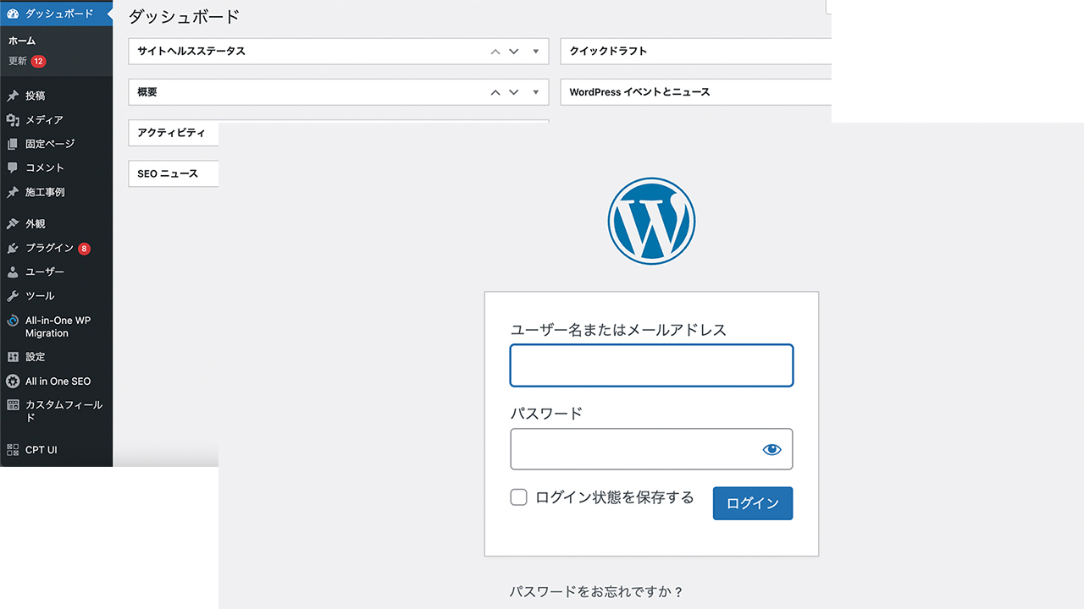Click the Dashboard gauge icon in sidebar
This screenshot has height=609, width=1084.
(13, 14)
